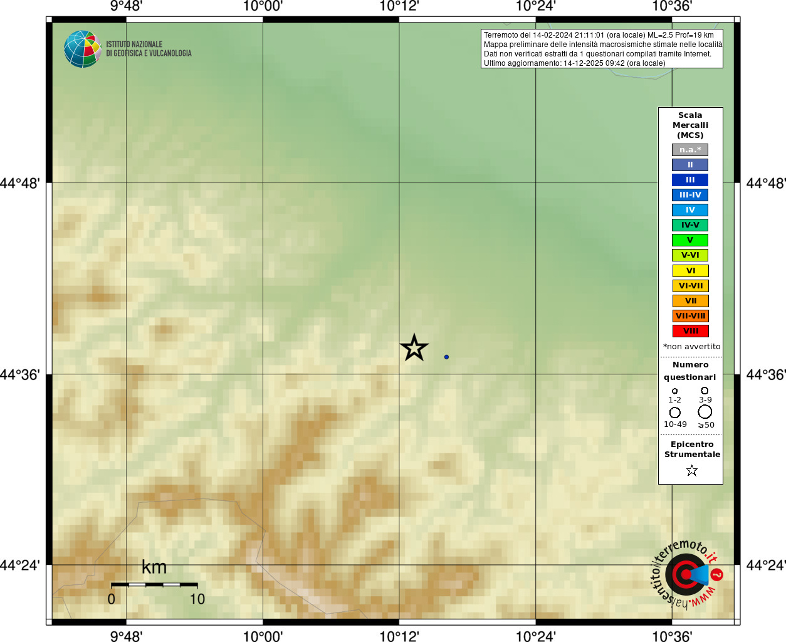Click the blue intensity dot near epicenter
This screenshot has height=642, width=786.
click(446, 357)
